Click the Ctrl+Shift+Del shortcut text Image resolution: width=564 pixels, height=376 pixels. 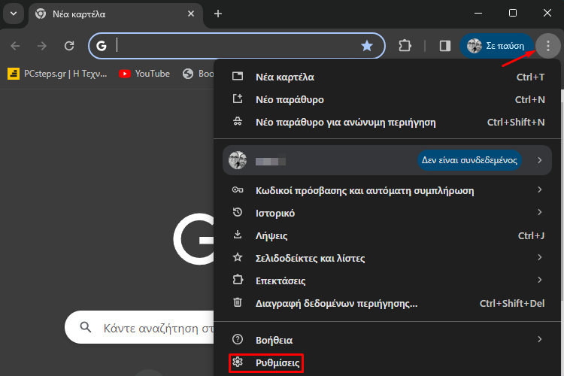[512, 303]
